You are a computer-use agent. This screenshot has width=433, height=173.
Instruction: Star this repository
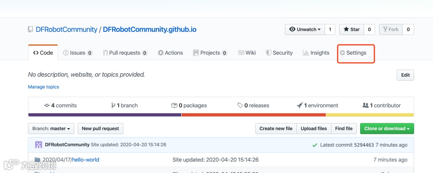[352, 30]
